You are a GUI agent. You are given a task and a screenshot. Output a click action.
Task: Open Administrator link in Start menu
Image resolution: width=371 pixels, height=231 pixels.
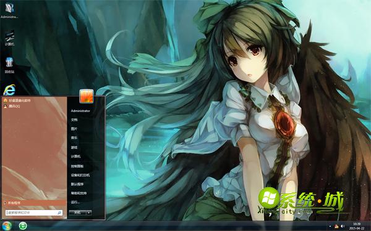pyautogui.click(x=80, y=111)
